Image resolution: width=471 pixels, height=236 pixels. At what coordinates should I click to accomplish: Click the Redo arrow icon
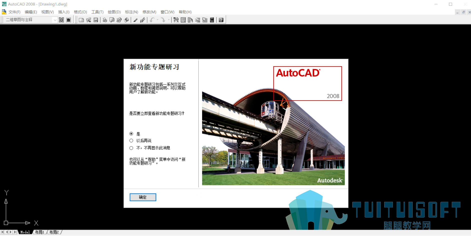[x=163, y=20]
